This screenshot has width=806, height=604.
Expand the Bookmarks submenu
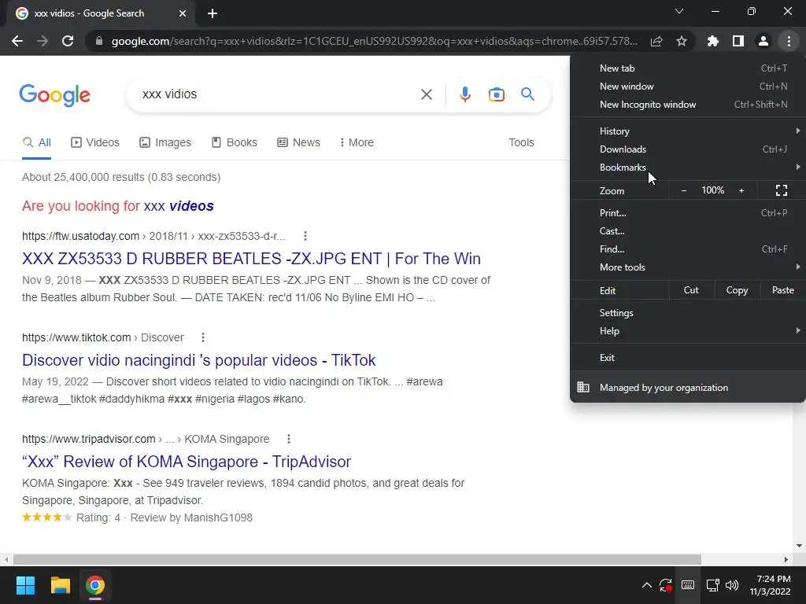(x=688, y=167)
